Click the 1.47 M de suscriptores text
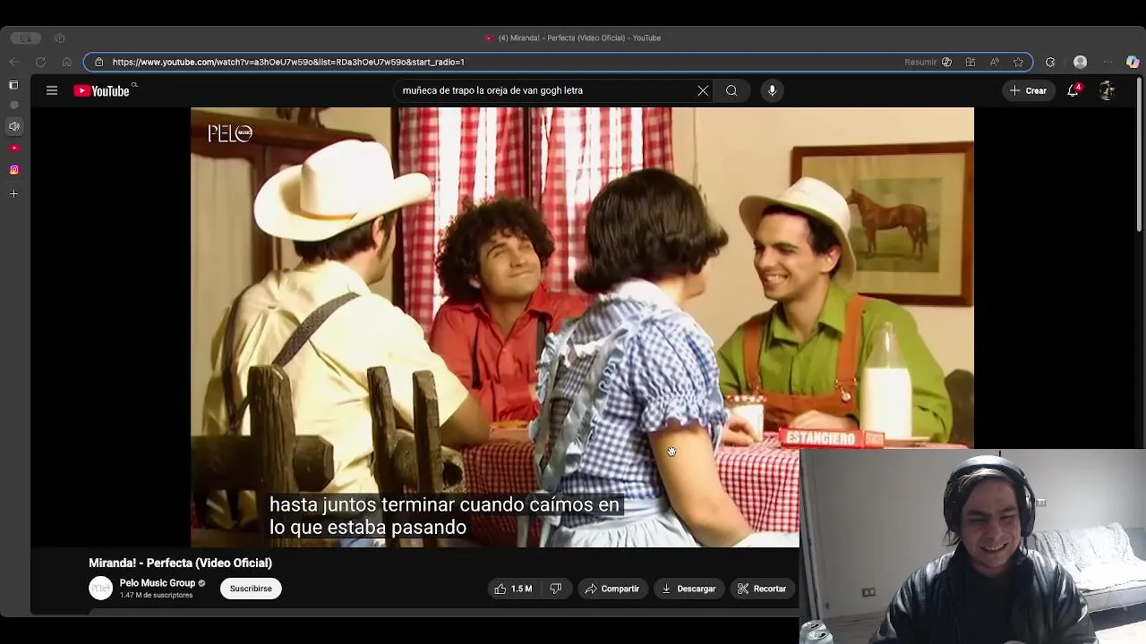The image size is (1146, 644). coord(156,596)
